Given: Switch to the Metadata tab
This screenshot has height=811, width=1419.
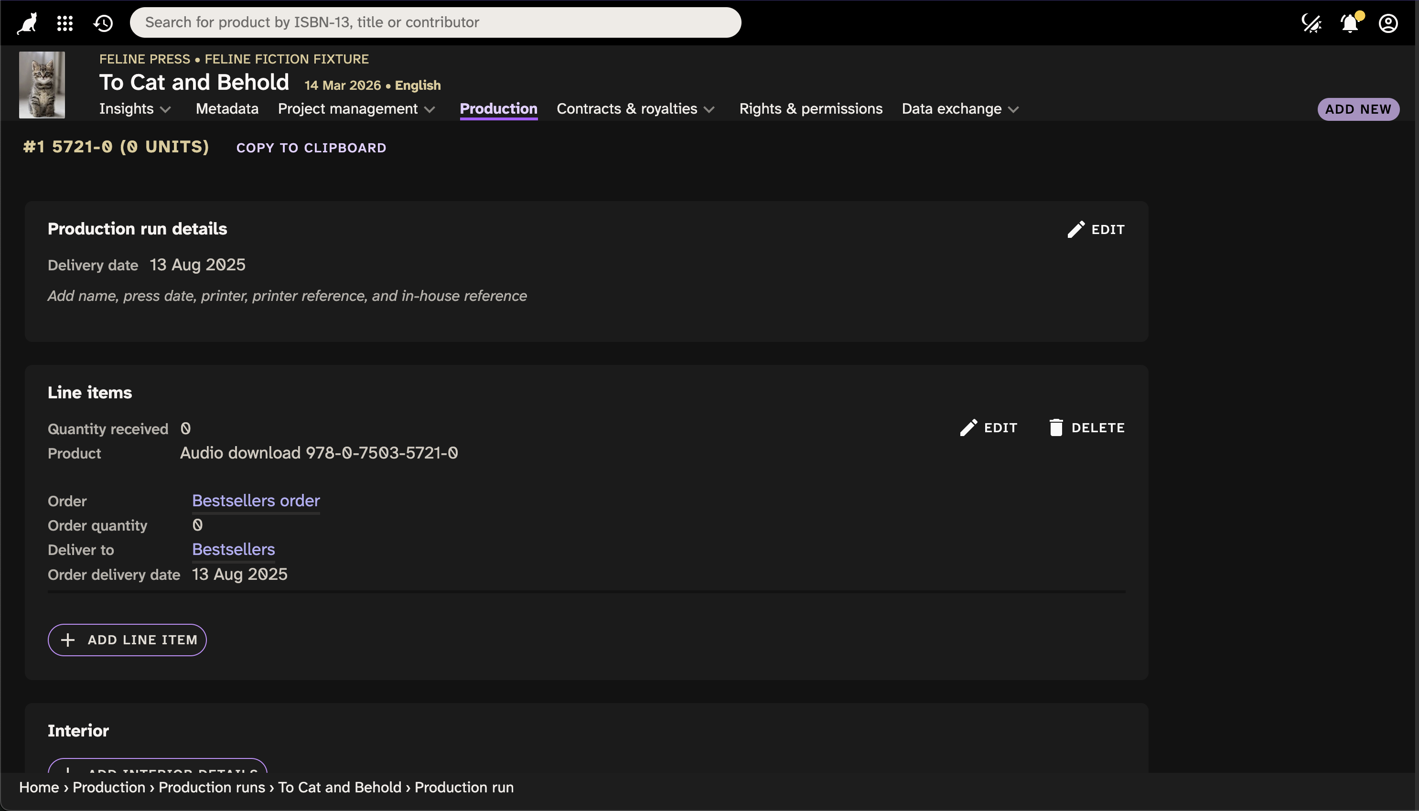Looking at the screenshot, I should (226, 109).
